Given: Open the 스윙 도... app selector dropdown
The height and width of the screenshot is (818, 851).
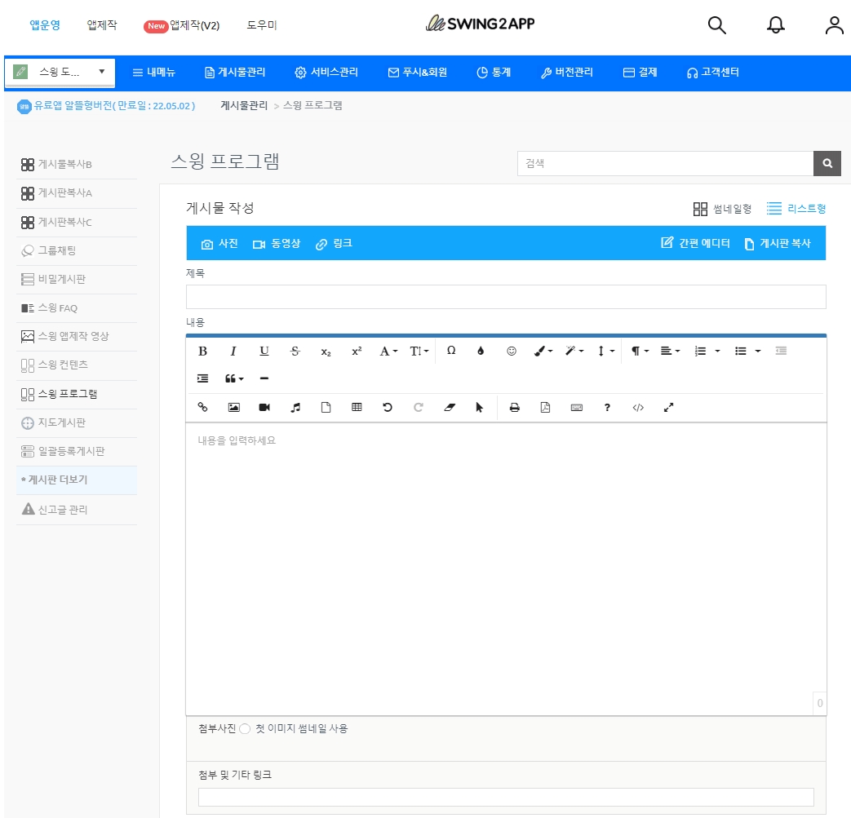Looking at the screenshot, I should click(60, 72).
